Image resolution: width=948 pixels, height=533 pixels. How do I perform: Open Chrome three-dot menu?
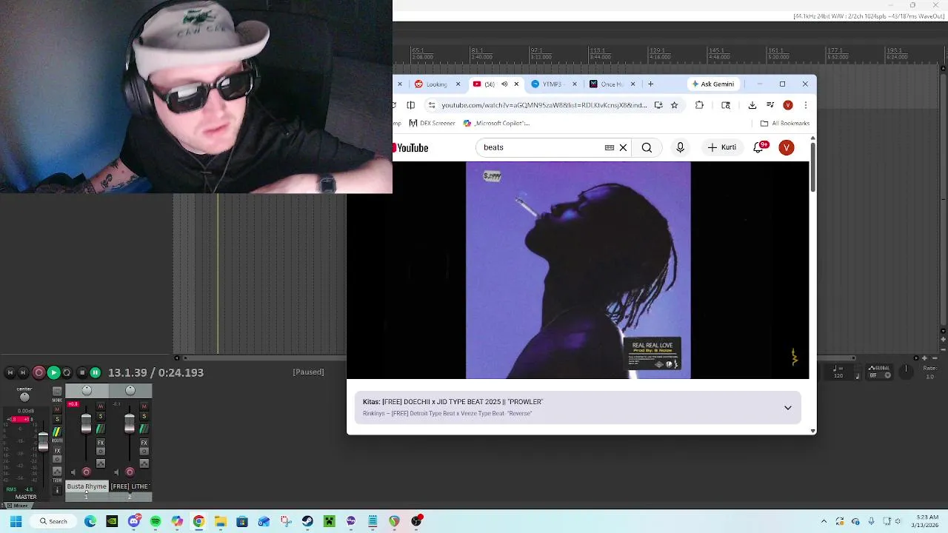(805, 105)
